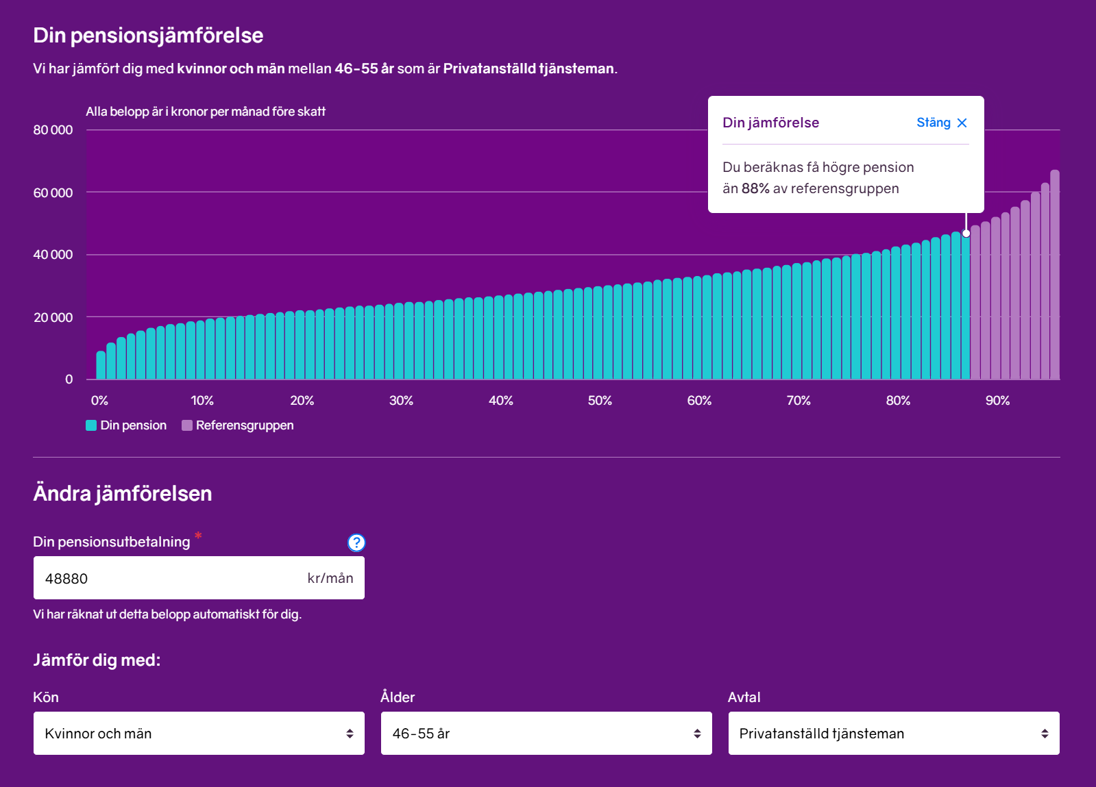Click the purple Referensgruppen legend square
This screenshot has height=787, width=1096.
(x=186, y=425)
